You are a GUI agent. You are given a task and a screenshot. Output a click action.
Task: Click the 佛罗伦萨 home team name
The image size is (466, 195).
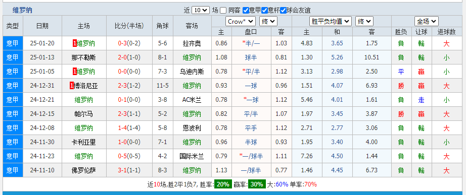[x=84, y=170]
